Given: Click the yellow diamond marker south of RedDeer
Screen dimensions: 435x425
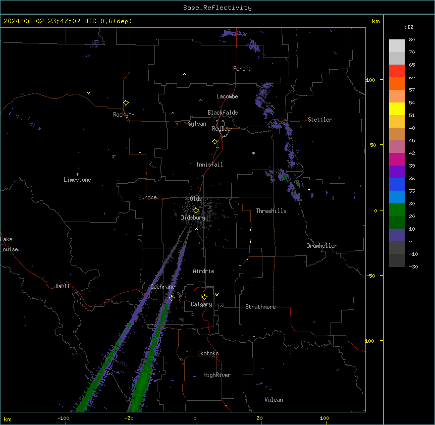Looking at the screenshot, I should [x=215, y=142].
